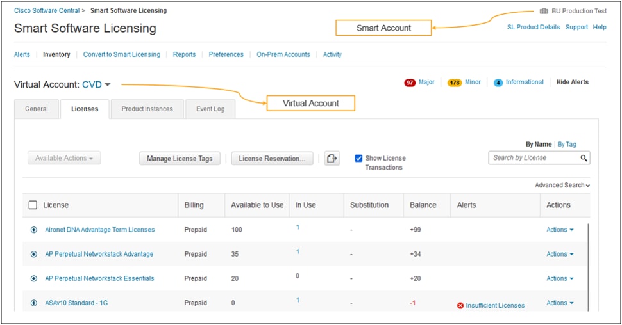Open Available Actions dropdown
The height and width of the screenshot is (325, 622).
coord(64,158)
